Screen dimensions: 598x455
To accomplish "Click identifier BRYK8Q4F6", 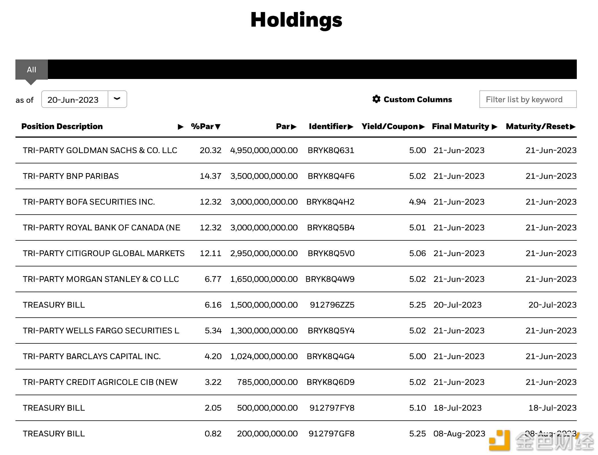I will [x=331, y=176].
